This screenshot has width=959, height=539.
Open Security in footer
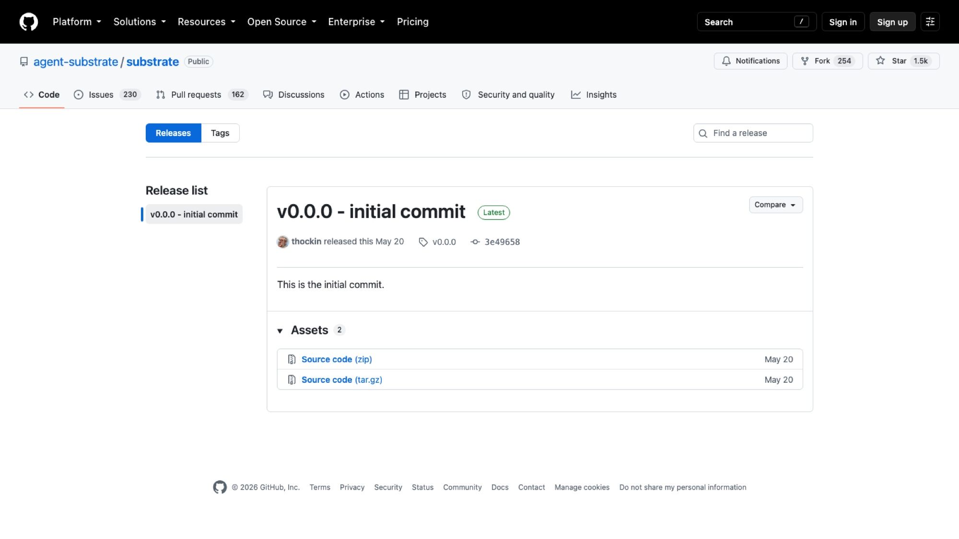388,487
